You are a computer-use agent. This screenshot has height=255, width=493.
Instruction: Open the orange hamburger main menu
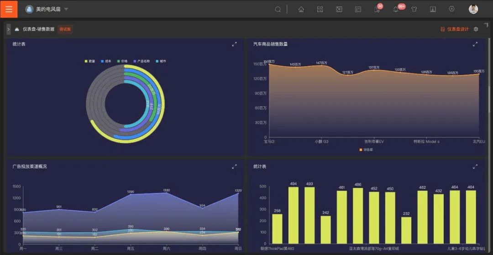coord(9,9)
